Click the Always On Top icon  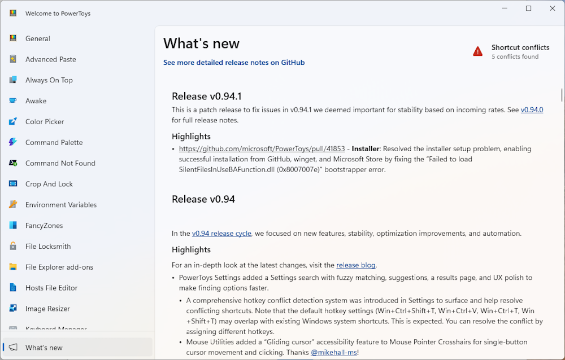click(13, 80)
